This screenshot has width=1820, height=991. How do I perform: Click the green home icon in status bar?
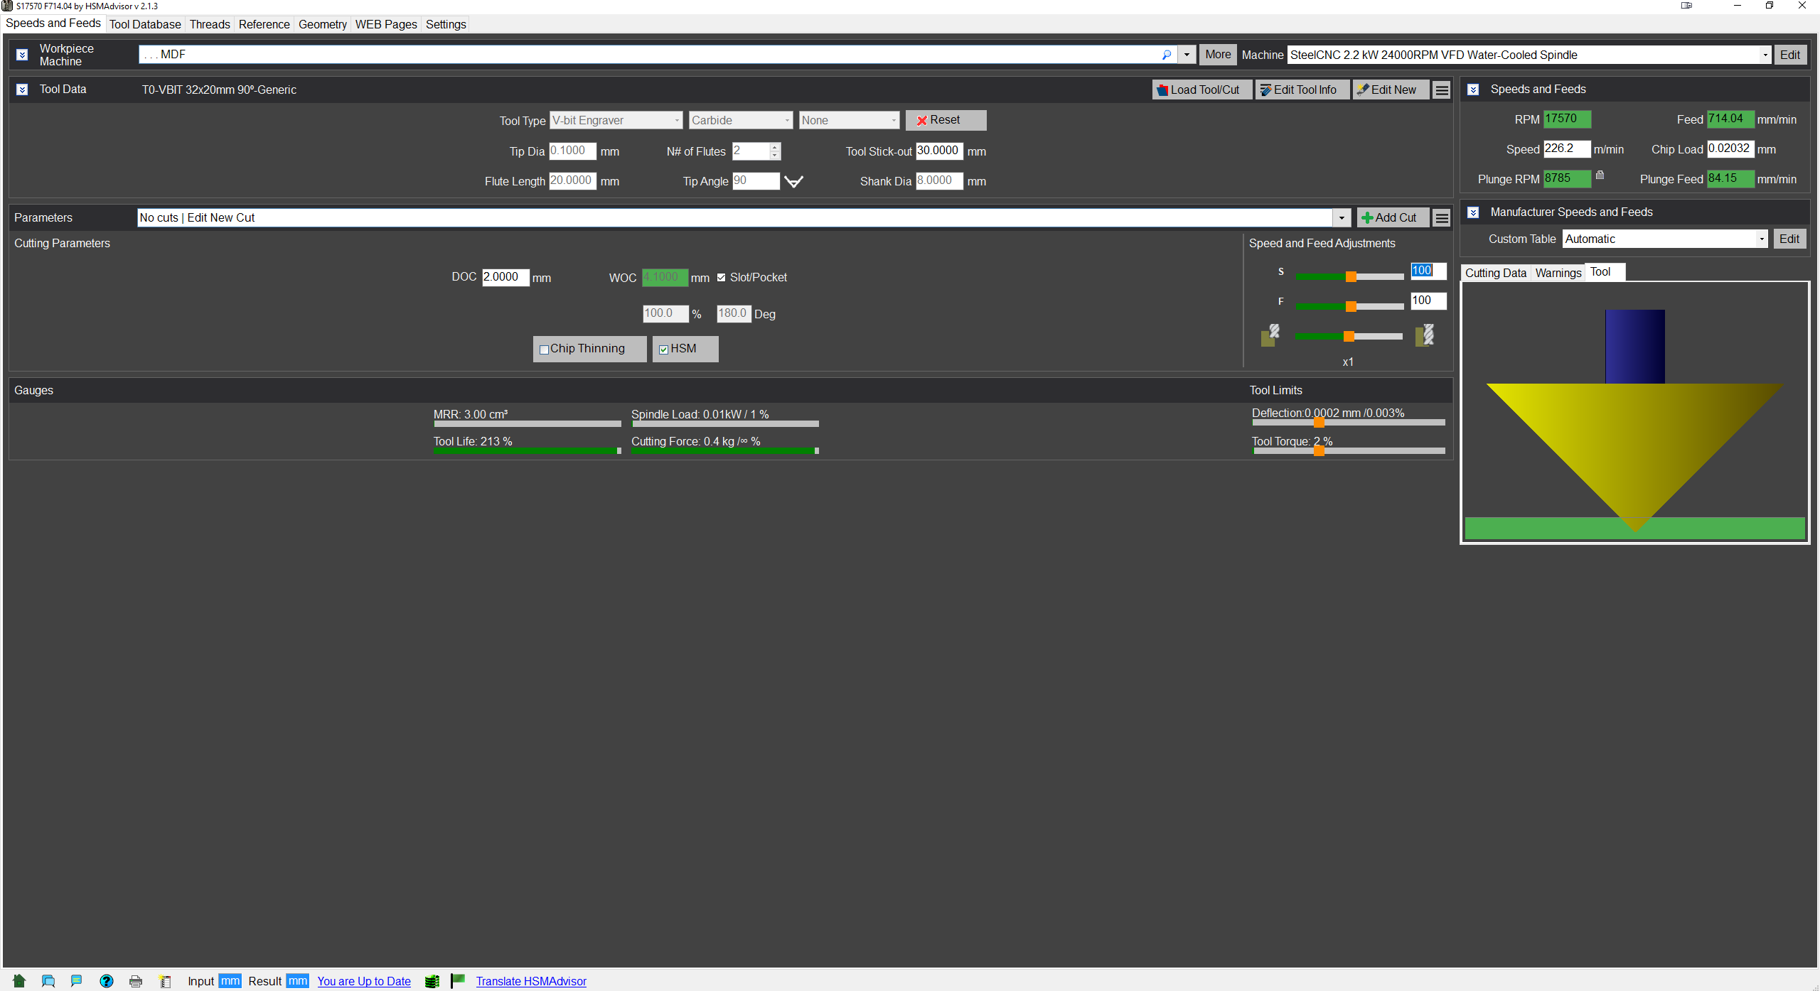pyautogui.click(x=19, y=981)
